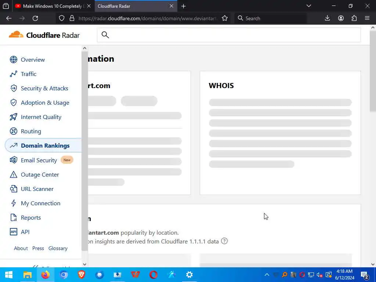The height and width of the screenshot is (282, 376).
Task: Open the help icon beside 1.1.1.1 data
Action: (224, 241)
